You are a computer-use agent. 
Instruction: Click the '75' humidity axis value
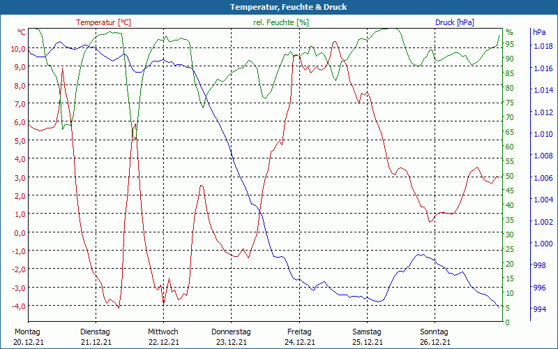pyautogui.click(x=509, y=103)
